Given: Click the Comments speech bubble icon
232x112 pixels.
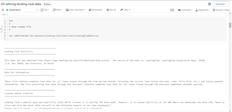Looking at the screenshot, I should click(179, 10).
